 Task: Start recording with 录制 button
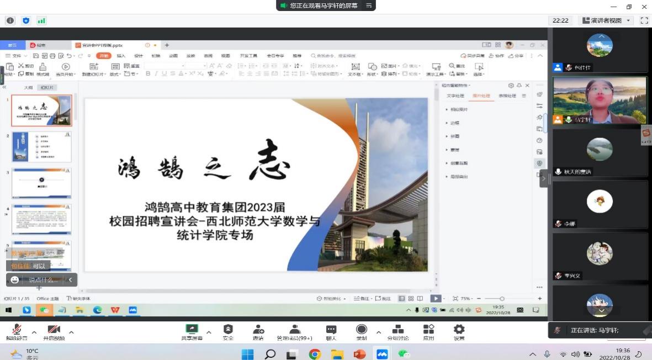pyautogui.click(x=361, y=330)
